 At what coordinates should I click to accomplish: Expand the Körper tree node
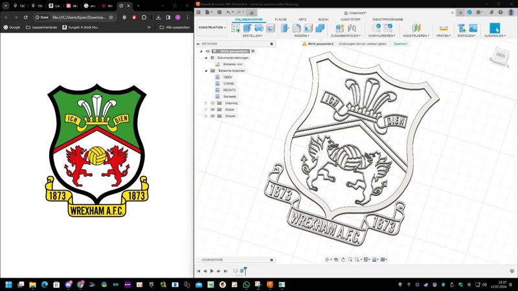(x=206, y=109)
